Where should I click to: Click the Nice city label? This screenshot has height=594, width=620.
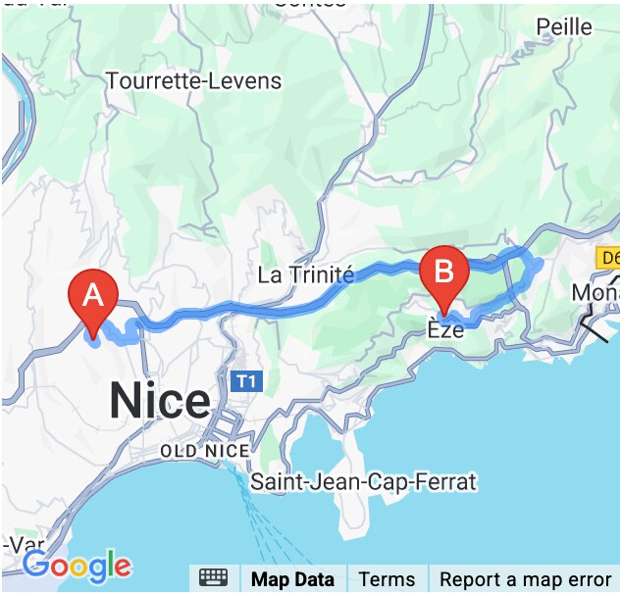tap(160, 401)
